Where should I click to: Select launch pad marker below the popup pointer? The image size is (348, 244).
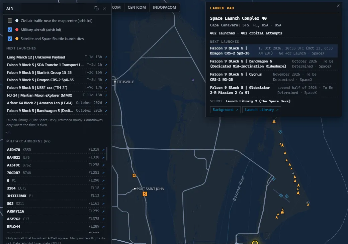click(274, 121)
